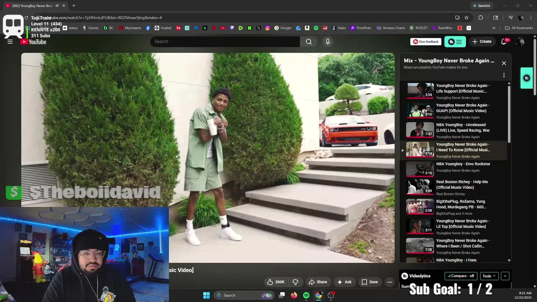Click the Windows taskbar search box
537x302 pixels.
tap(244, 295)
